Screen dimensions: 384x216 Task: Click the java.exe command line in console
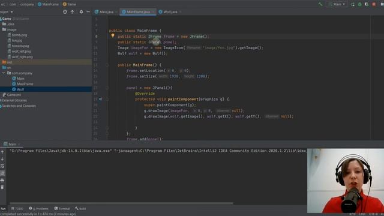tap(158, 151)
